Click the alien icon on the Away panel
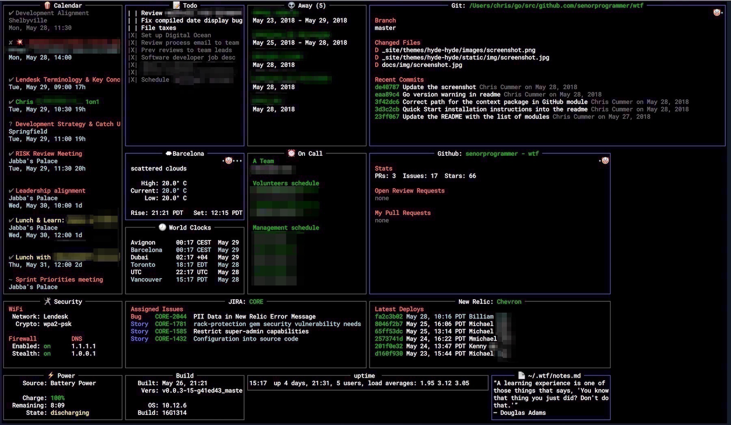 292,5
